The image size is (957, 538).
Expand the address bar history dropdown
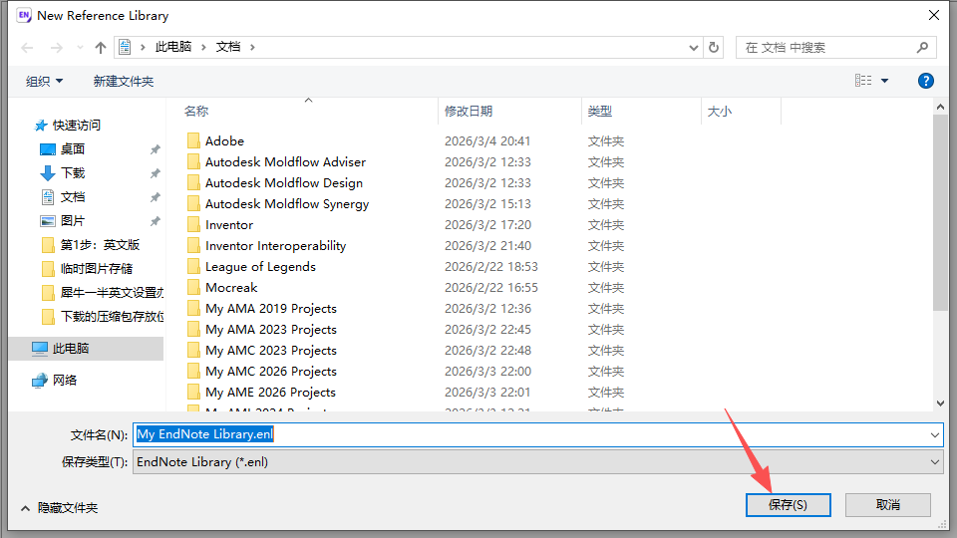[x=694, y=48]
